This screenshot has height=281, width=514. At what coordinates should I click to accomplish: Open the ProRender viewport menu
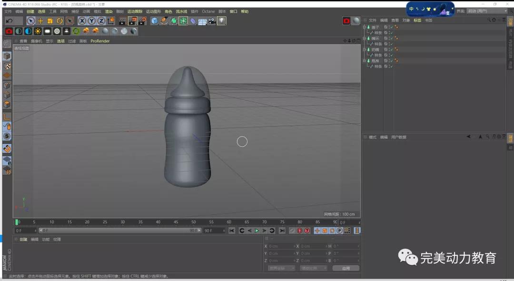click(x=100, y=41)
